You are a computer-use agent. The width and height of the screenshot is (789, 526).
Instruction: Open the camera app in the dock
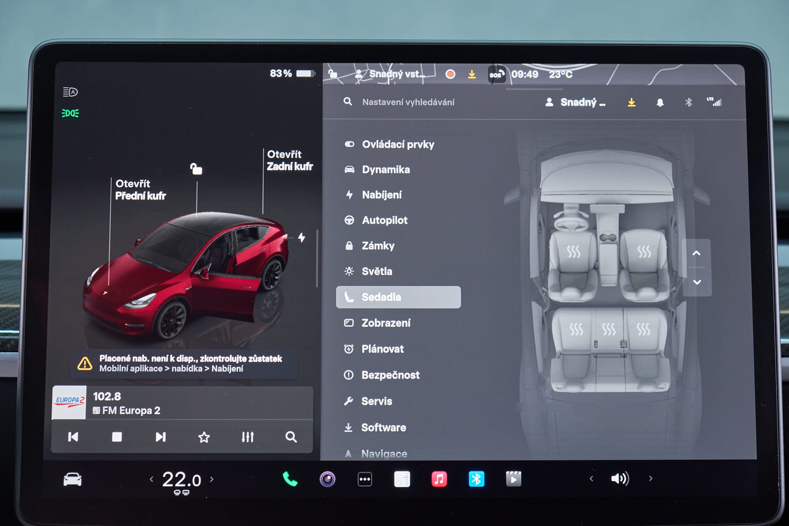pyautogui.click(x=327, y=479)
